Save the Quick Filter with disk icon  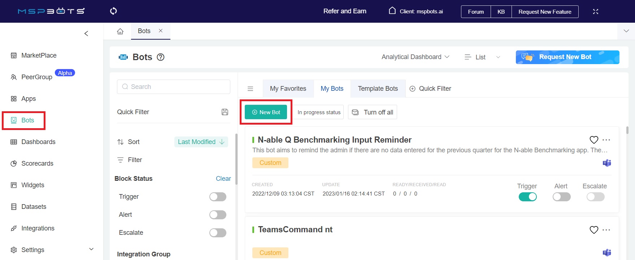tap(225, 112)
